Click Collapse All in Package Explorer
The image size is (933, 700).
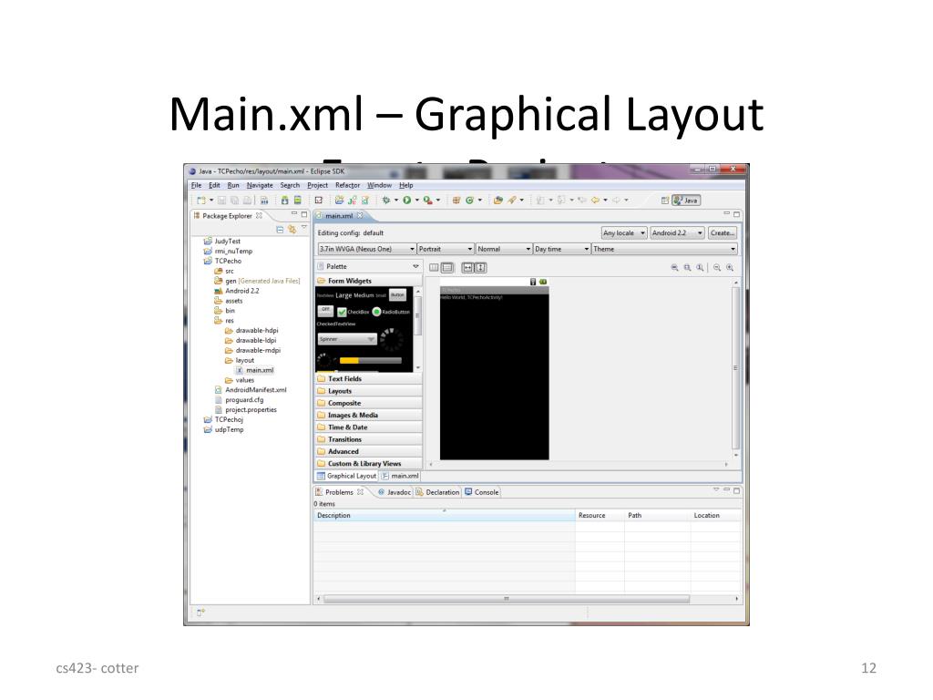[280, 229]
